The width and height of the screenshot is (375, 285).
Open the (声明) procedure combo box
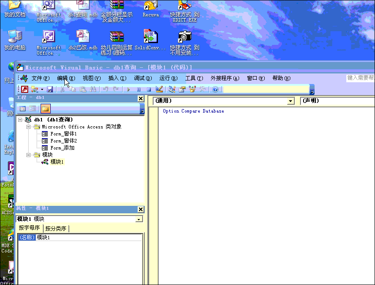tap(337, 101)
